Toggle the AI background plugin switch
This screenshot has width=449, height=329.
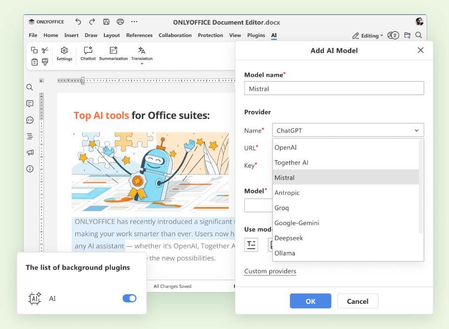pyautogui.click(x=129, y=298)
